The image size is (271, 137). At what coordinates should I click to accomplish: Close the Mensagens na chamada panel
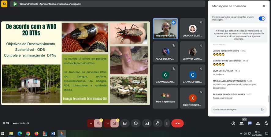(x=264, y=6)
